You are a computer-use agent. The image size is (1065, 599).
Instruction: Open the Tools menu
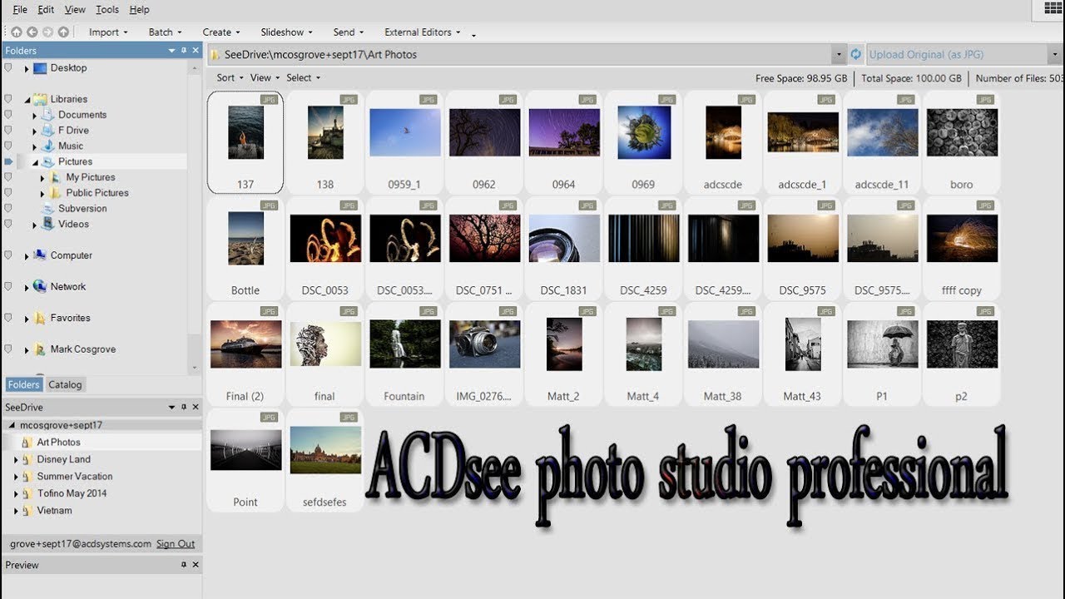(x=106, y=9)
